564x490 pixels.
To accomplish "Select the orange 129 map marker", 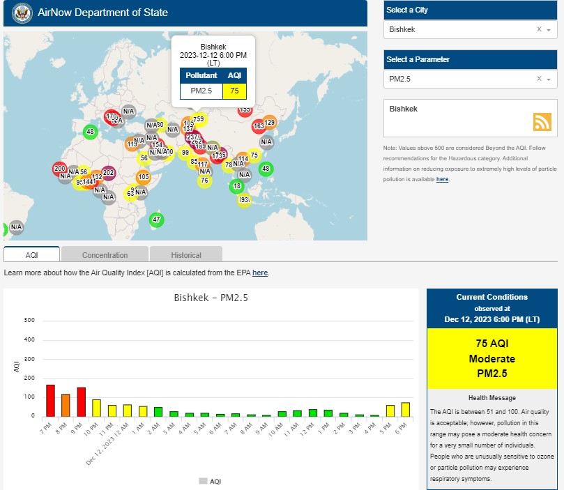I will pos(269,123).
